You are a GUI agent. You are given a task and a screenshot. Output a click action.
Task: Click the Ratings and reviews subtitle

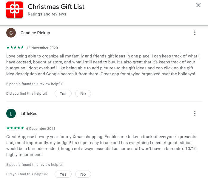(47, 14)
